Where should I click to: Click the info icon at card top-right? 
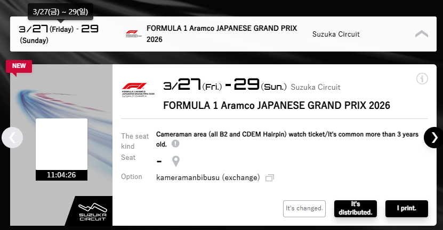tap(422, 79)
